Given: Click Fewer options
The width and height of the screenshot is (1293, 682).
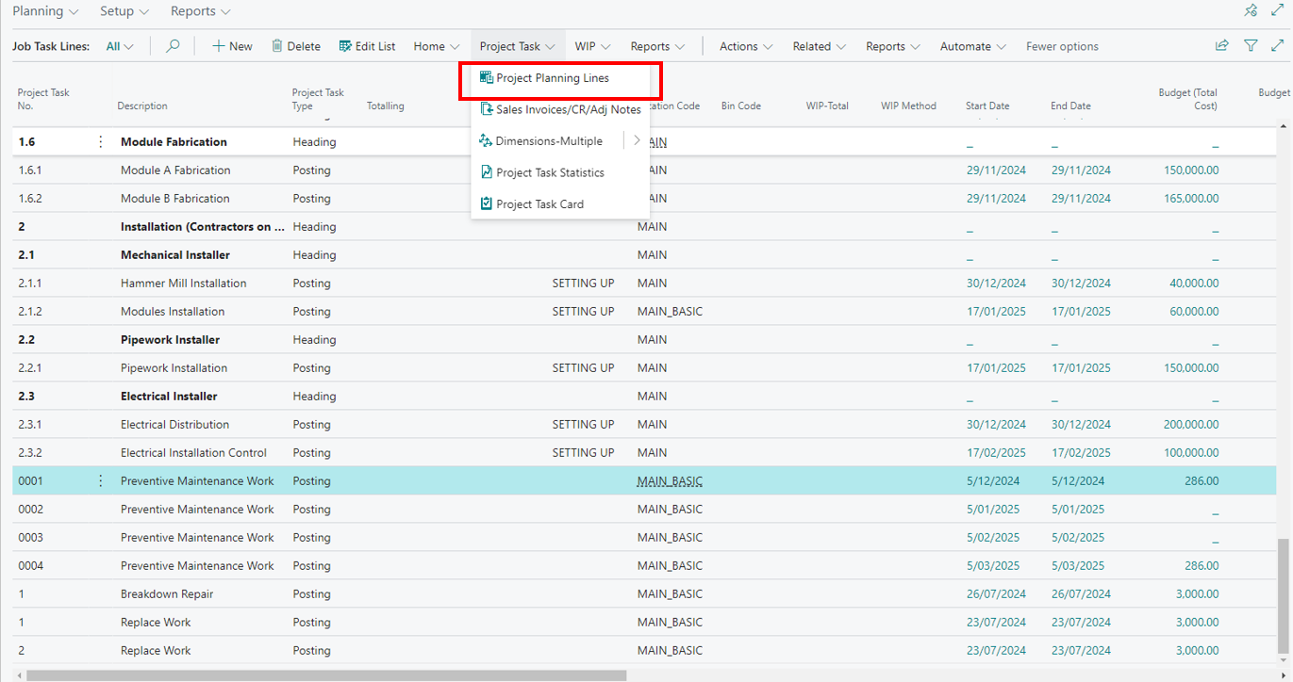Looking at the screenshot, I should [1062, 46].
